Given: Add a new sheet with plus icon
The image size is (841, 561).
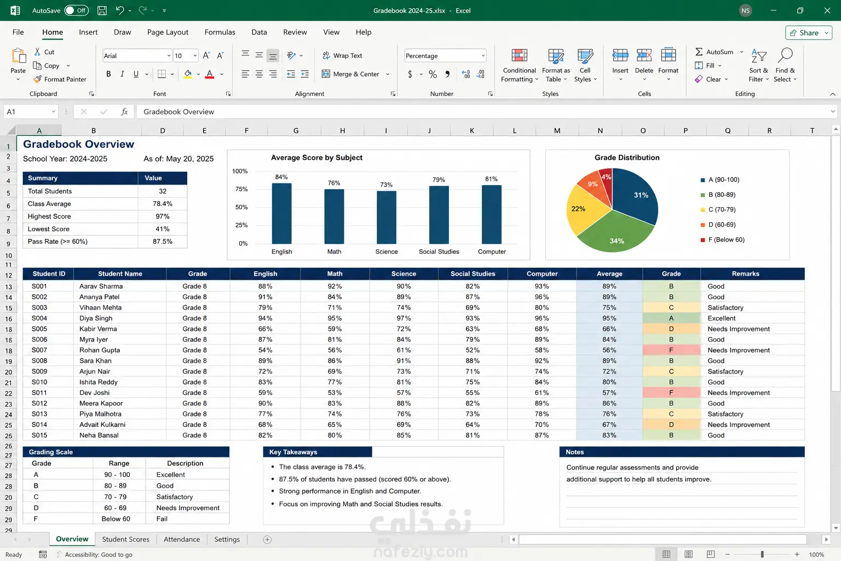Looking at the screenshot, I should (267, 540).
